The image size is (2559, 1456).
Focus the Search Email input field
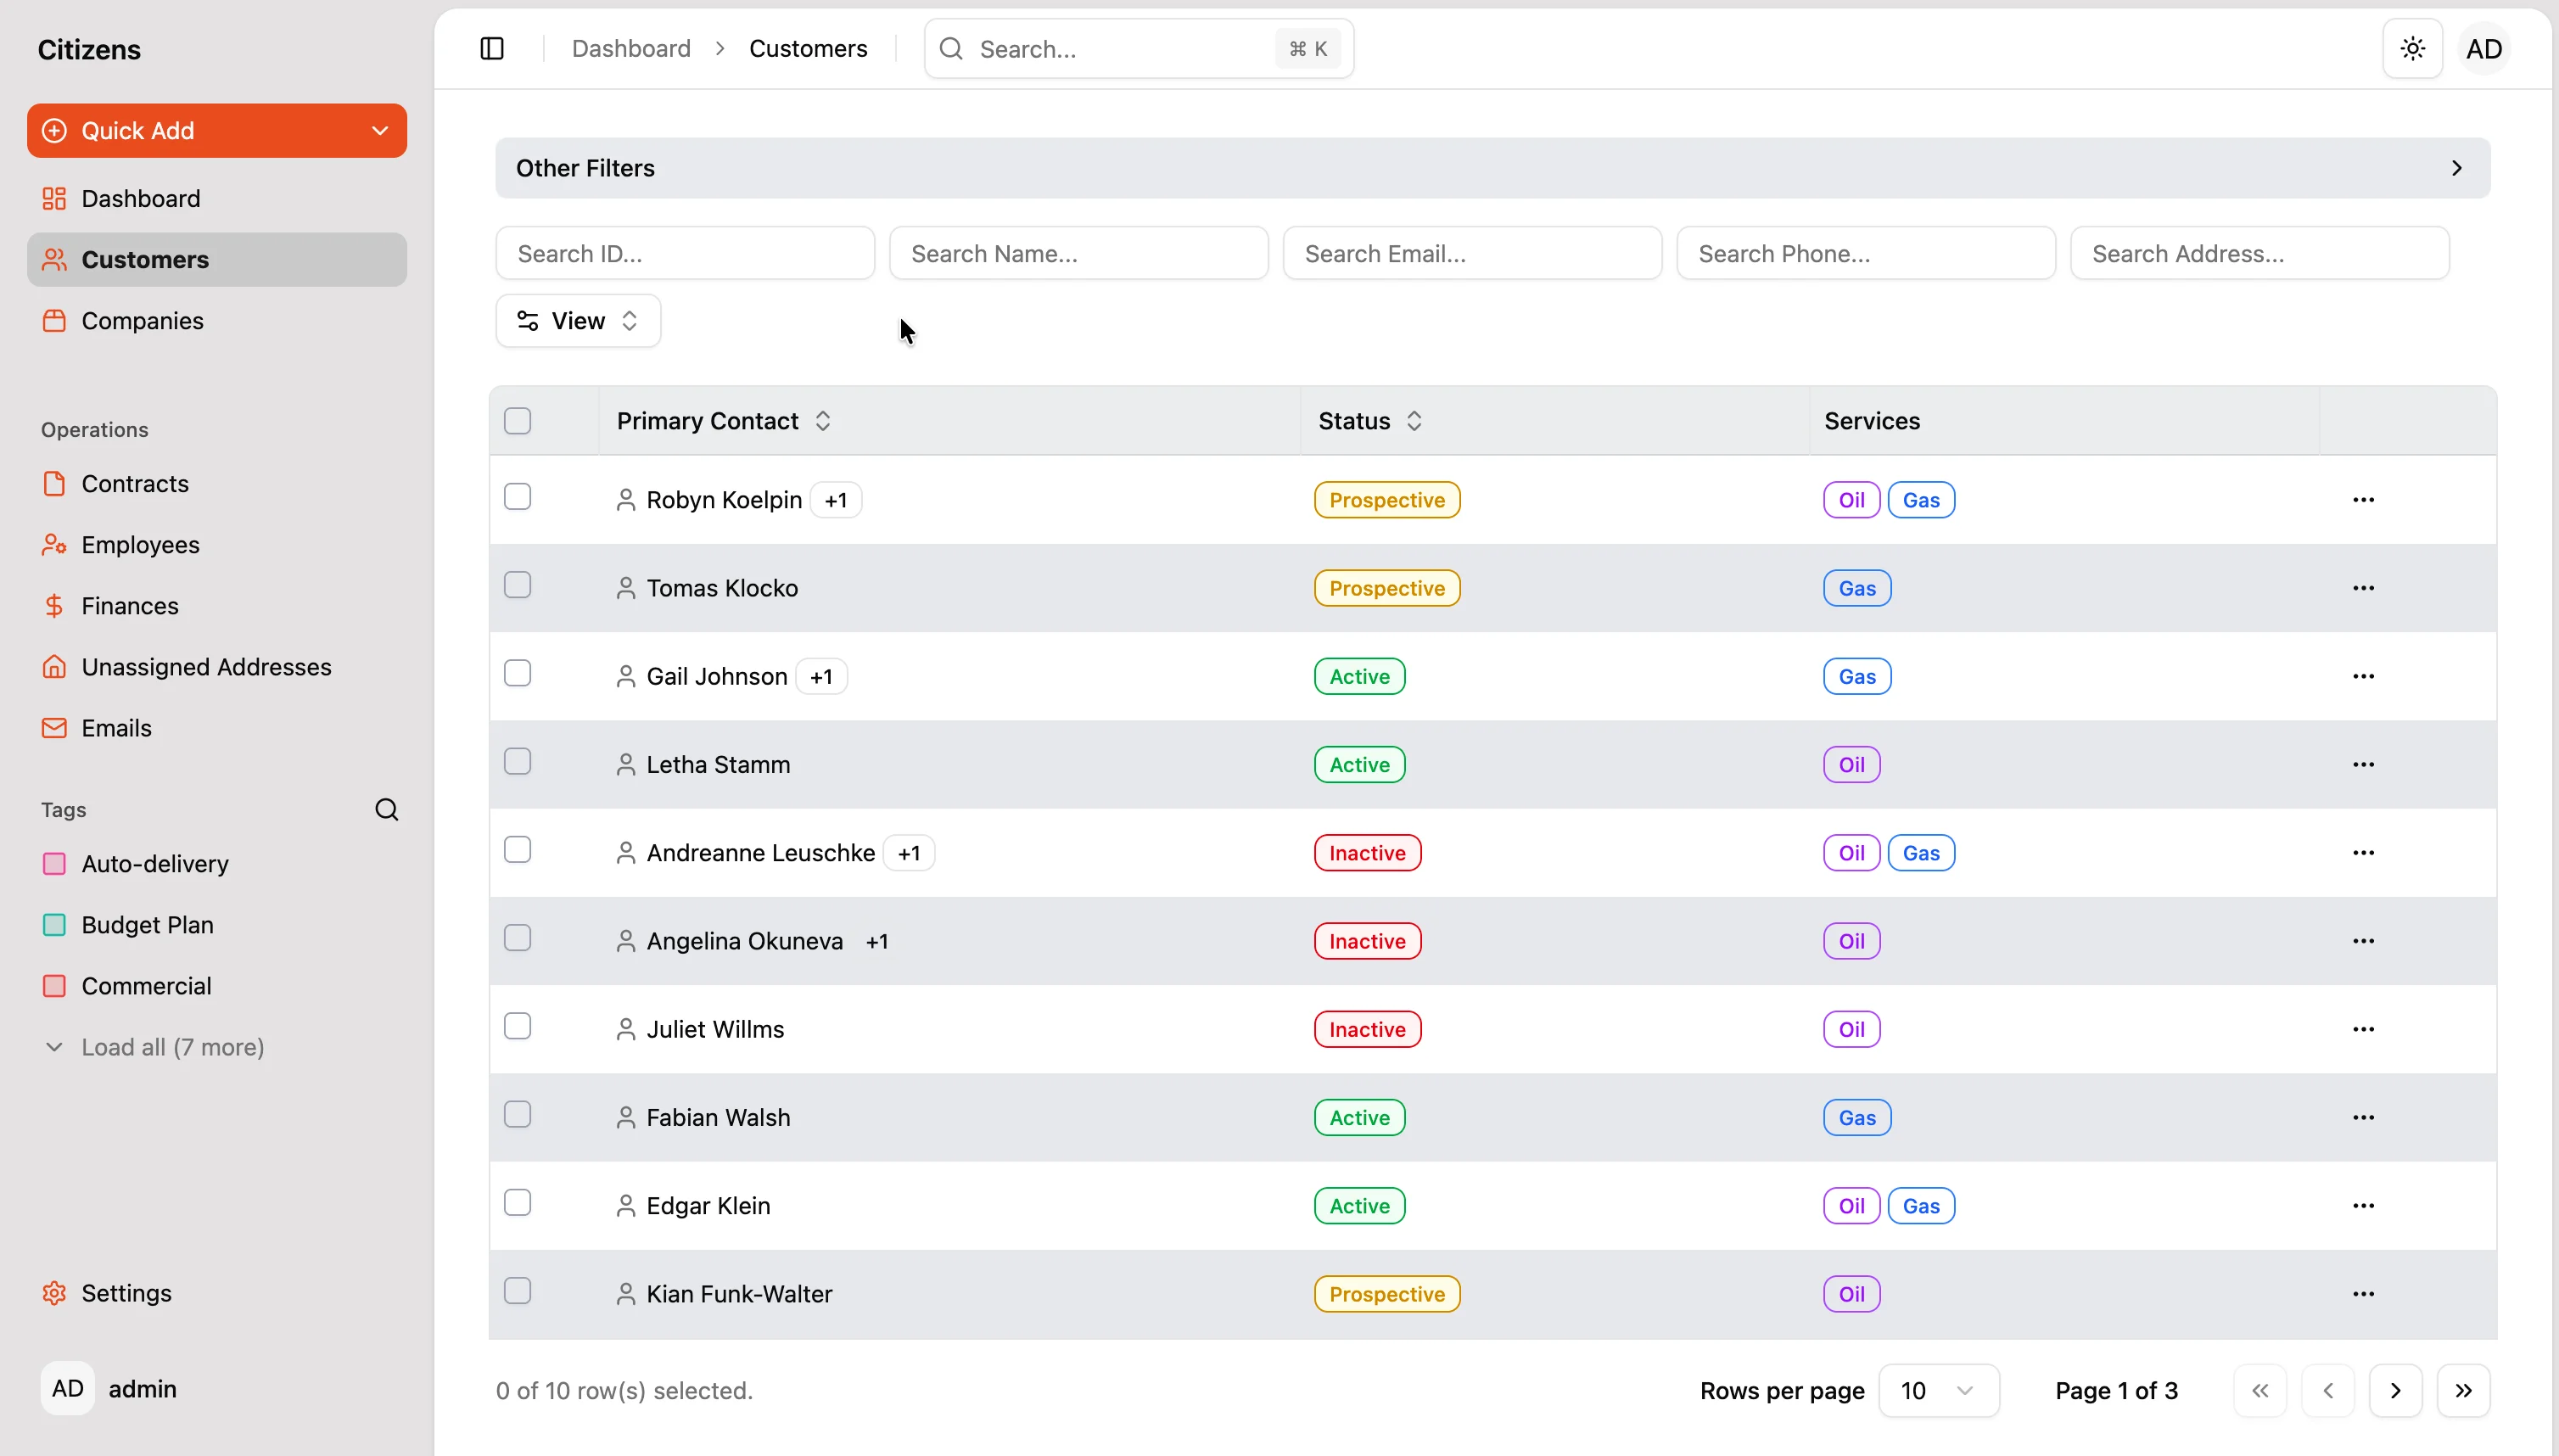(1471, 254)
